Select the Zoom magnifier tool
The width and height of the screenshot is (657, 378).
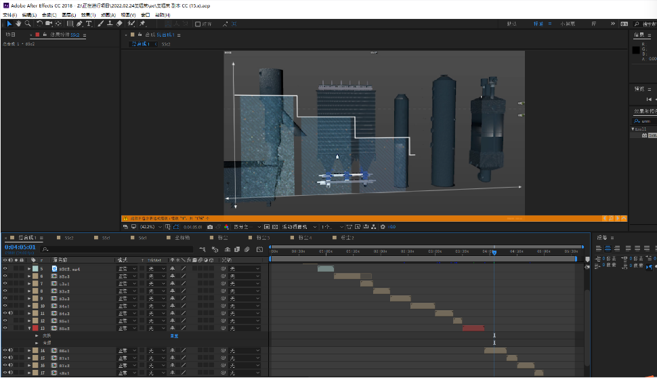(28, 24)
